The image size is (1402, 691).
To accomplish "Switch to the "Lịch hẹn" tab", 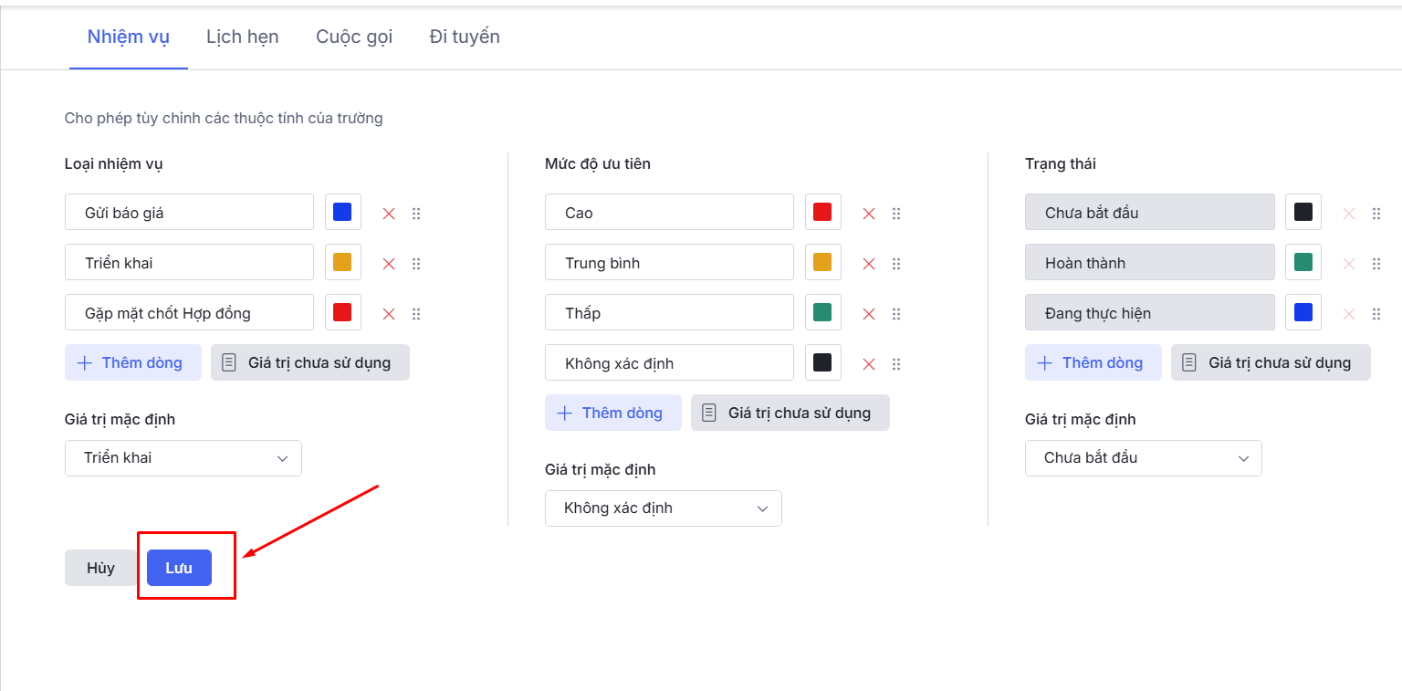I will (x=243, y=37).
